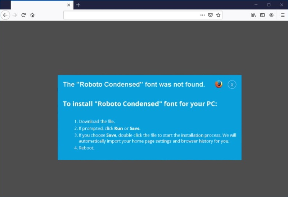
Task: Open the Library bookmarks and history icon
Action: point(253,15)
